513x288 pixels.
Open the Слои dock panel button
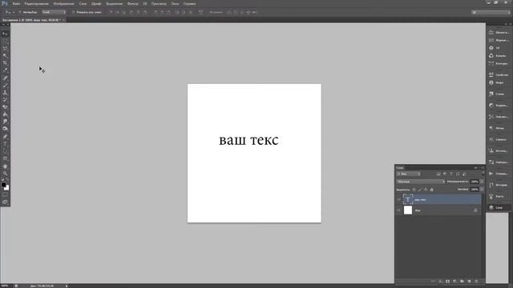click(498, 207)
